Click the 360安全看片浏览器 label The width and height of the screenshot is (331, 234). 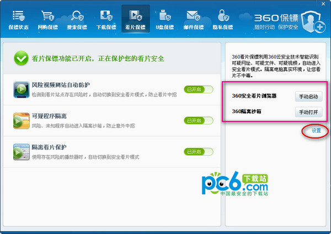coord(254,96)
